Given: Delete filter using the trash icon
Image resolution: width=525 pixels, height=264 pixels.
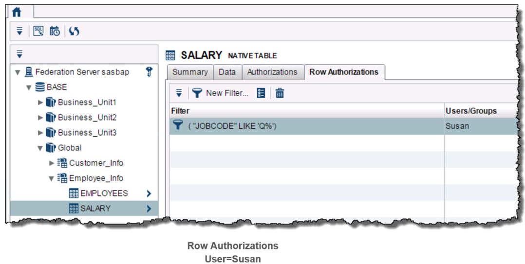Looking at the screenshot, I should point(280,93).
